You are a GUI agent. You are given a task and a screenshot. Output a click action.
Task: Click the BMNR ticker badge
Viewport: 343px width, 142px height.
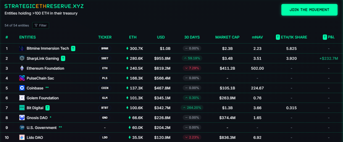pos(105,49)
